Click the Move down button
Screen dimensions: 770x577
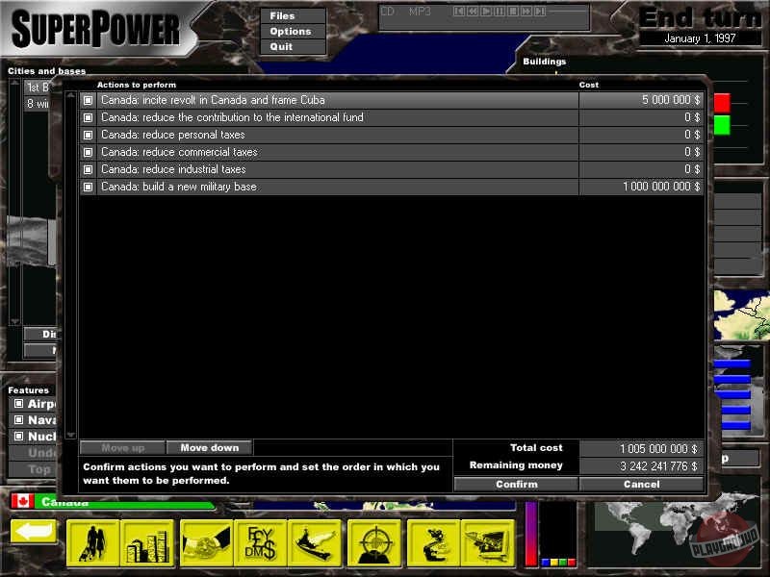pyautogui.click(x=209, y=447)
